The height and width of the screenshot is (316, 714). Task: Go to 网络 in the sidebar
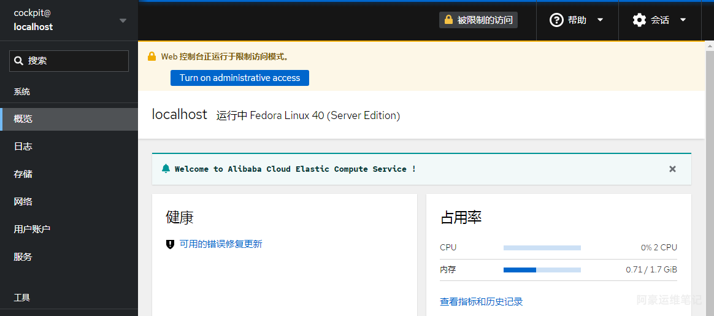pos(69,202)
